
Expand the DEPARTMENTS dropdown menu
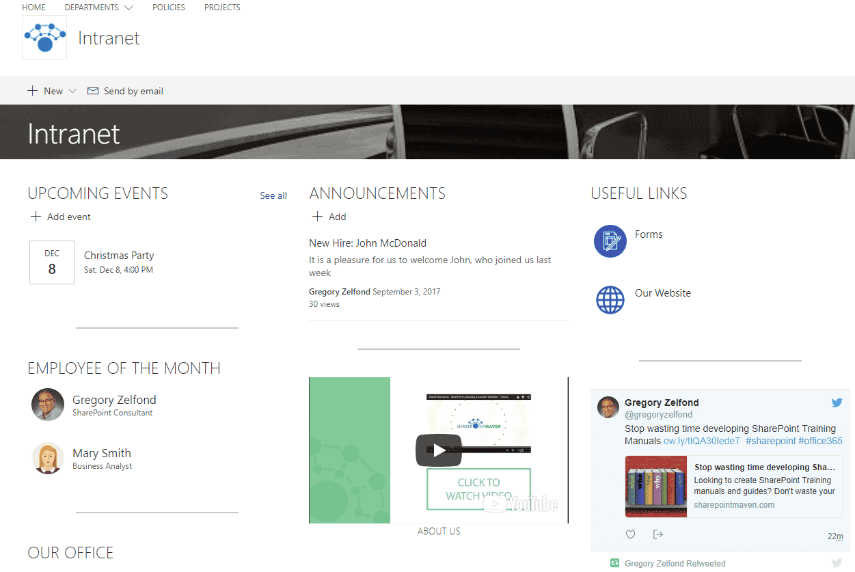tap(98, 8)
